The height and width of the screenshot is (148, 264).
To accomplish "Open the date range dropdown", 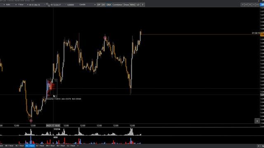I will click(37, 5).
